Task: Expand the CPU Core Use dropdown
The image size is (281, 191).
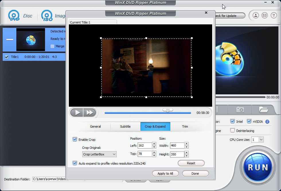Action: [257, 140]
